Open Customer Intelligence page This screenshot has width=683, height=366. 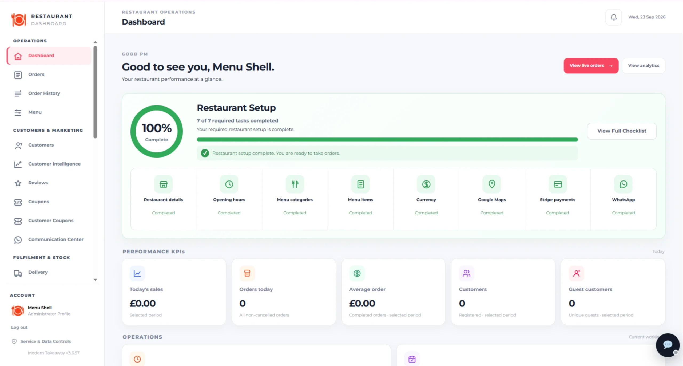click(49, 164)
